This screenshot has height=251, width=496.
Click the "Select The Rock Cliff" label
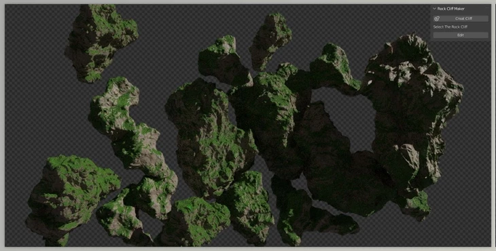450,27
